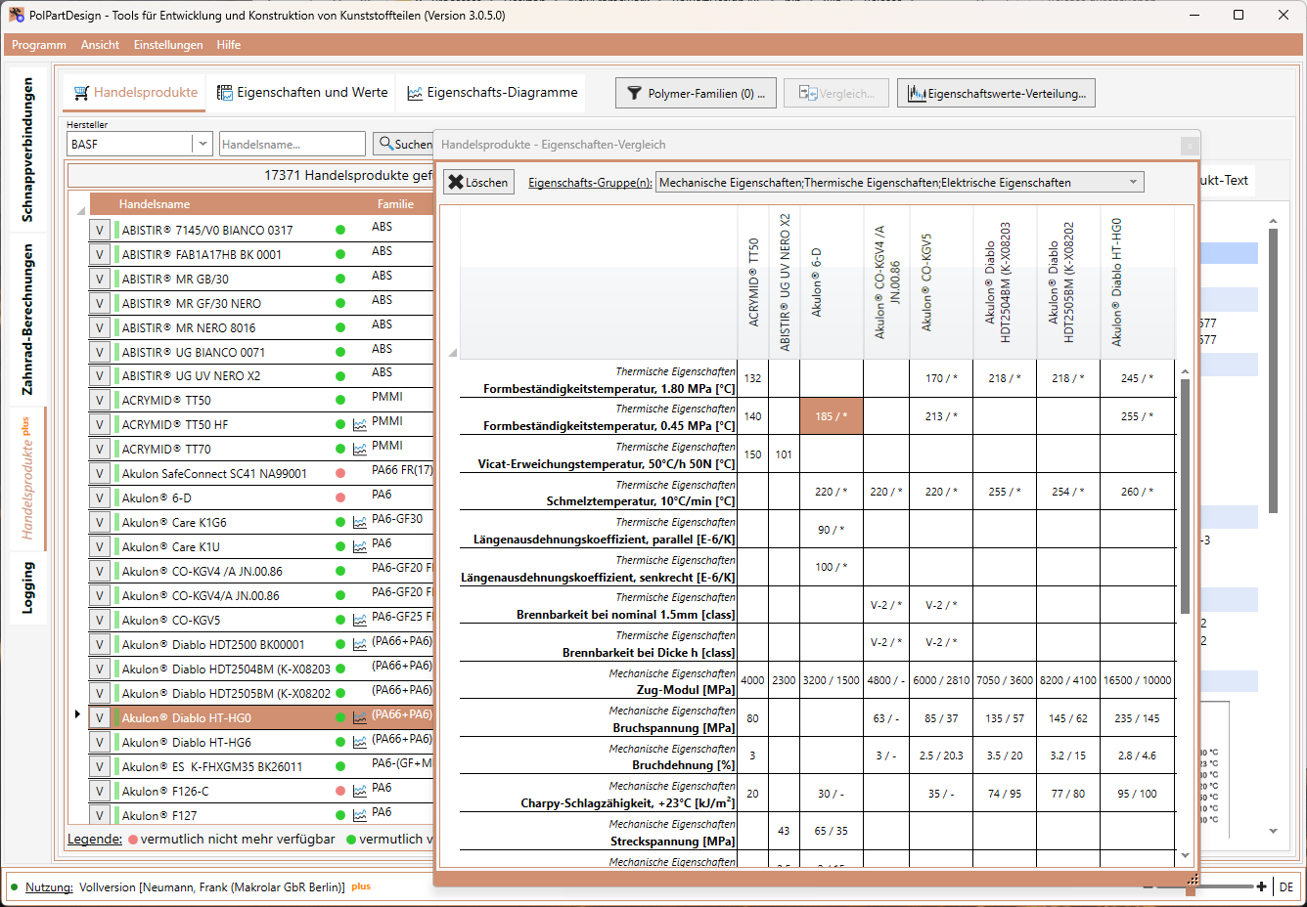
Task: Click the resize grip of the comparison popup
Action: [x=1193, y=880]
